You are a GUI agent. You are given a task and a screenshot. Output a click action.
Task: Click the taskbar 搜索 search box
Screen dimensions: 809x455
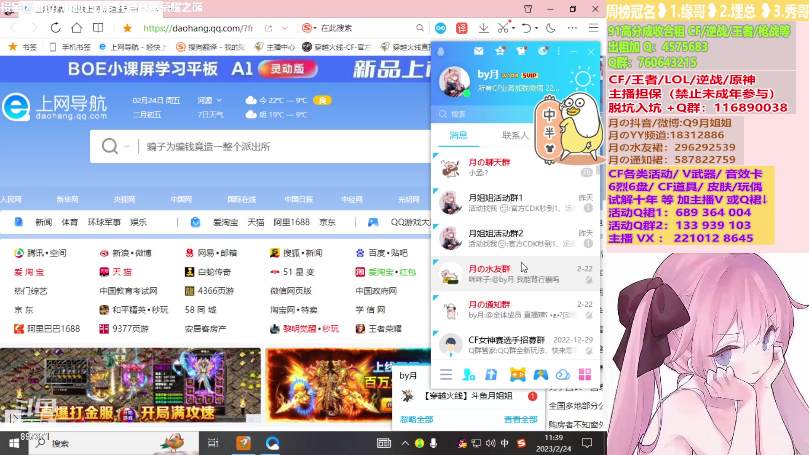pyautogui.click(x=114, y=443)
